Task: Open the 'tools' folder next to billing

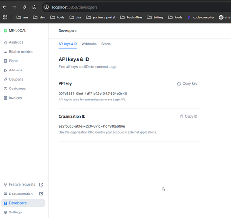Action: (x=175, y=18)
